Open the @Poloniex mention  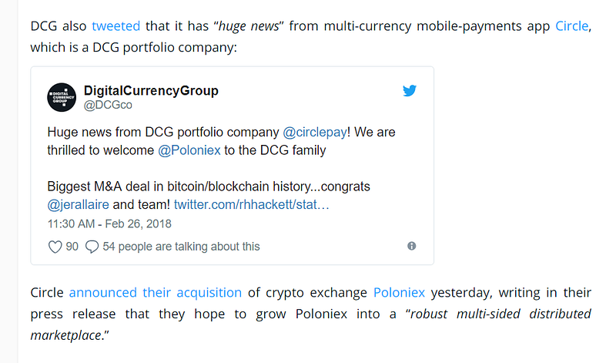click(x=189, y=150)
